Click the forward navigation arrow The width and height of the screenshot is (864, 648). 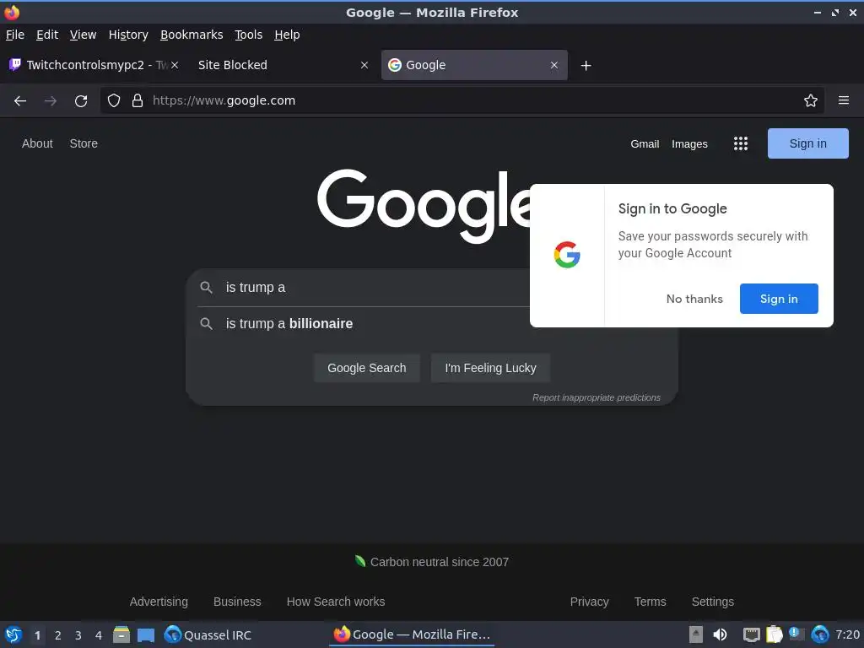point(50,101)
